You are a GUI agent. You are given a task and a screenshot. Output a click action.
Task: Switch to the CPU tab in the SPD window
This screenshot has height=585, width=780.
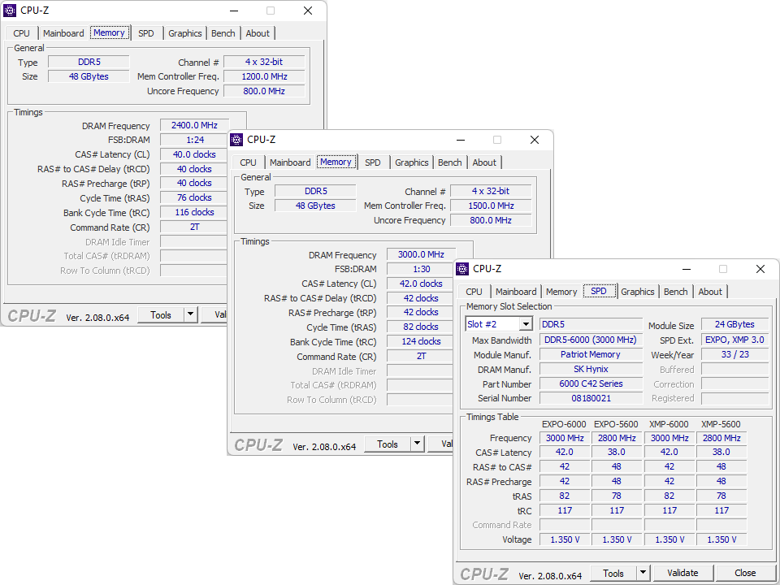(474, 292)
